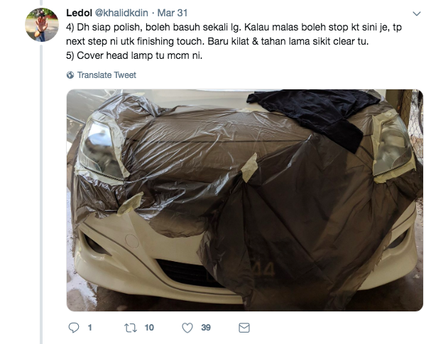This screenshot has width=448, height=344.
Task: Open the covered car photo attachment
Action: tap(244, 200)
